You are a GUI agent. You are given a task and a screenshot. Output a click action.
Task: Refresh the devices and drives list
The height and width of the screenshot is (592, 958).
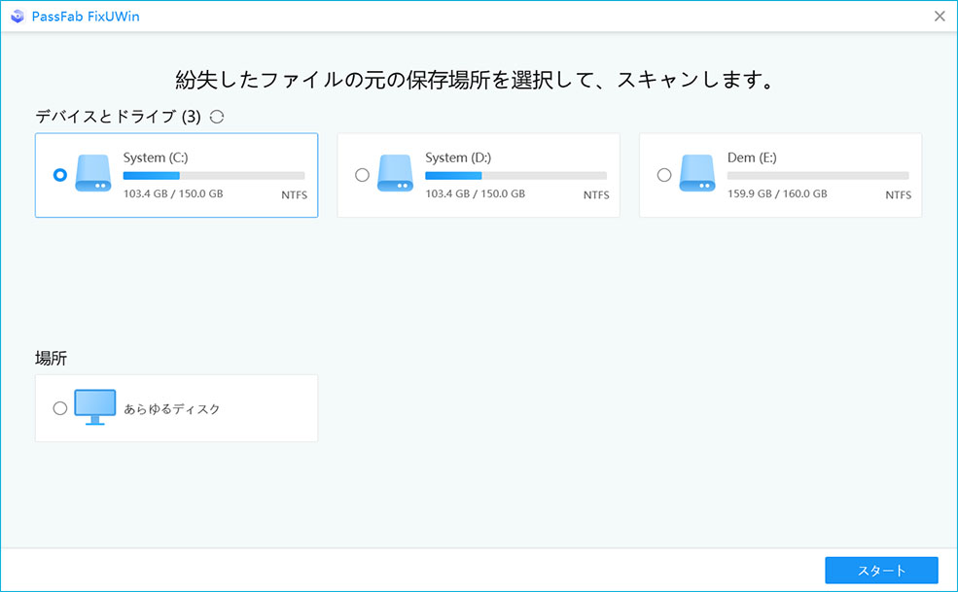click(217, 117)
